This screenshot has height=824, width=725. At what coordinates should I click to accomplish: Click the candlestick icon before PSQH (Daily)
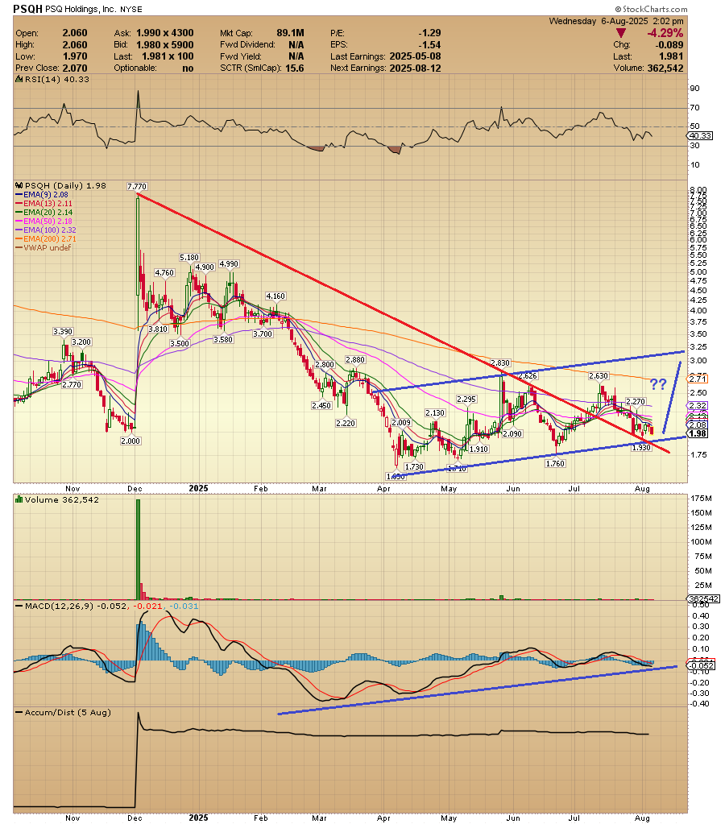19,185
